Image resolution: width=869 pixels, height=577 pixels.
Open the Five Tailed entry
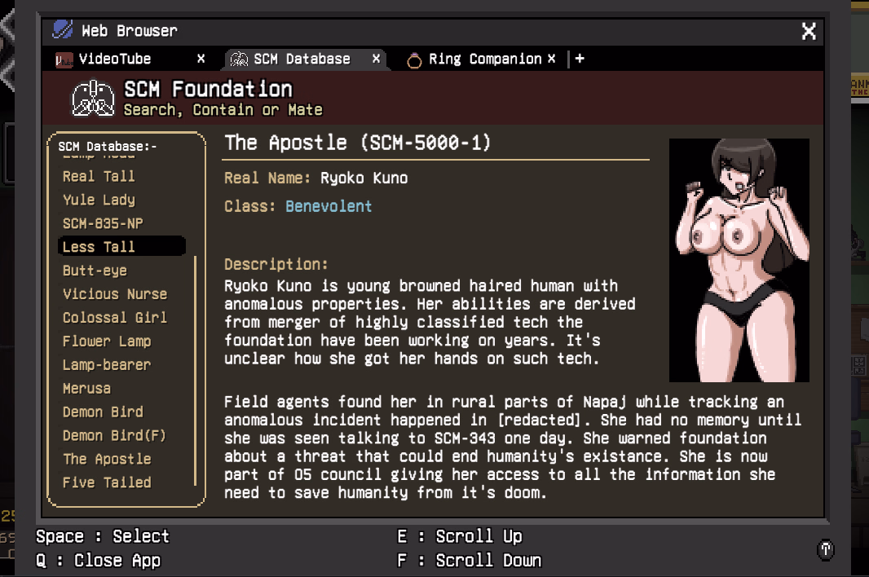pos(107,482)
